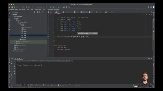Click the print icon in Run panel
Screen dimensions: 163x91
coord(14,71)
